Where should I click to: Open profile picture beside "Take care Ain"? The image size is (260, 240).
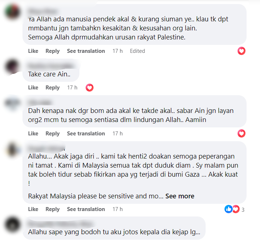coord(12,67)
